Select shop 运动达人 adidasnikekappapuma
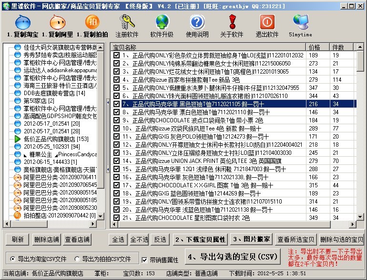 coord(60,70)
